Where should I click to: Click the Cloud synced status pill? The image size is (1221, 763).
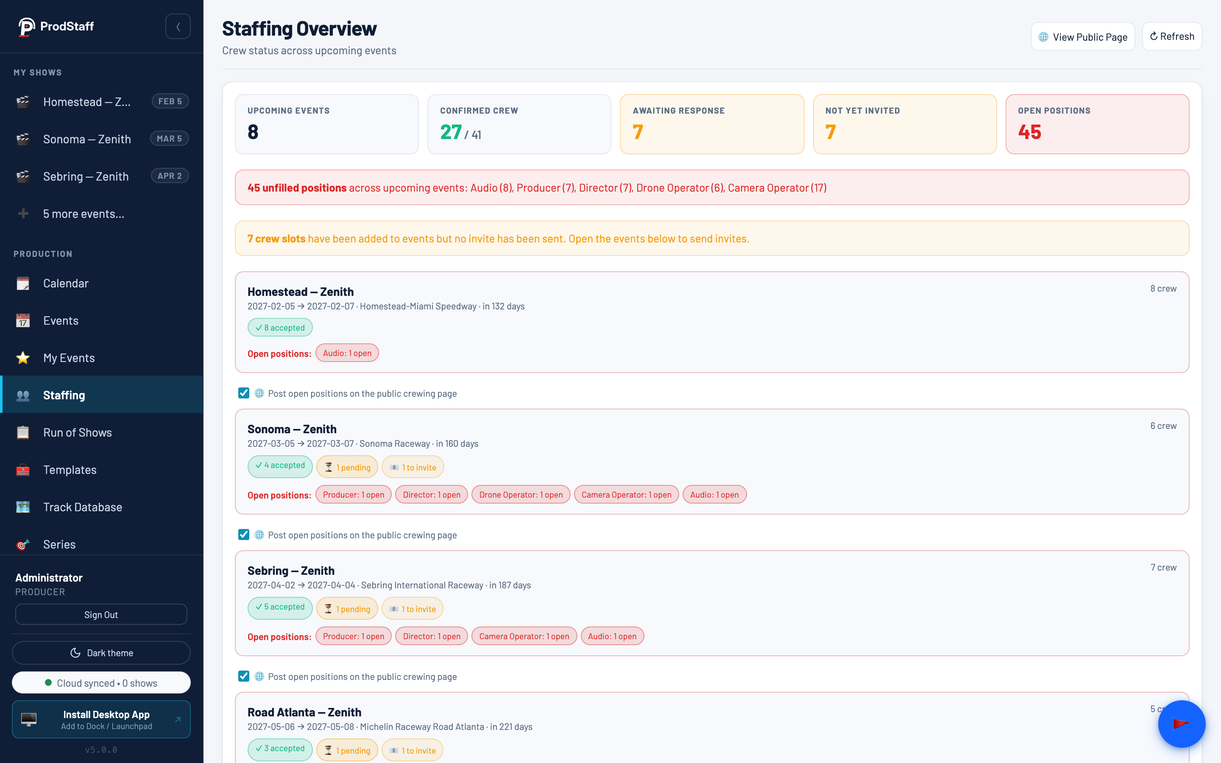coord(101,683)
